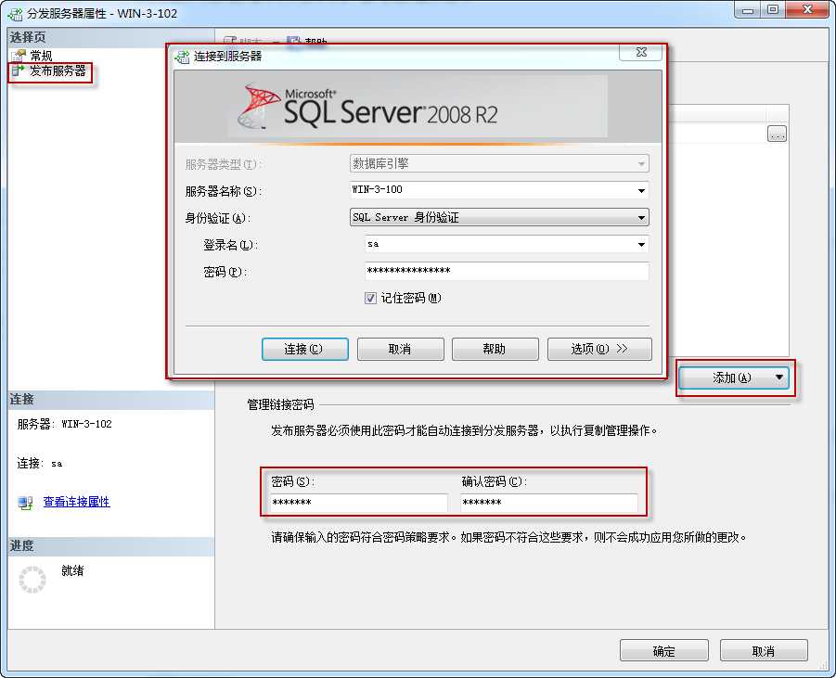This screenshot has height=678, width=836.
Task: Click the 管理链接密码 section heading
Action: tap(280, 405)
